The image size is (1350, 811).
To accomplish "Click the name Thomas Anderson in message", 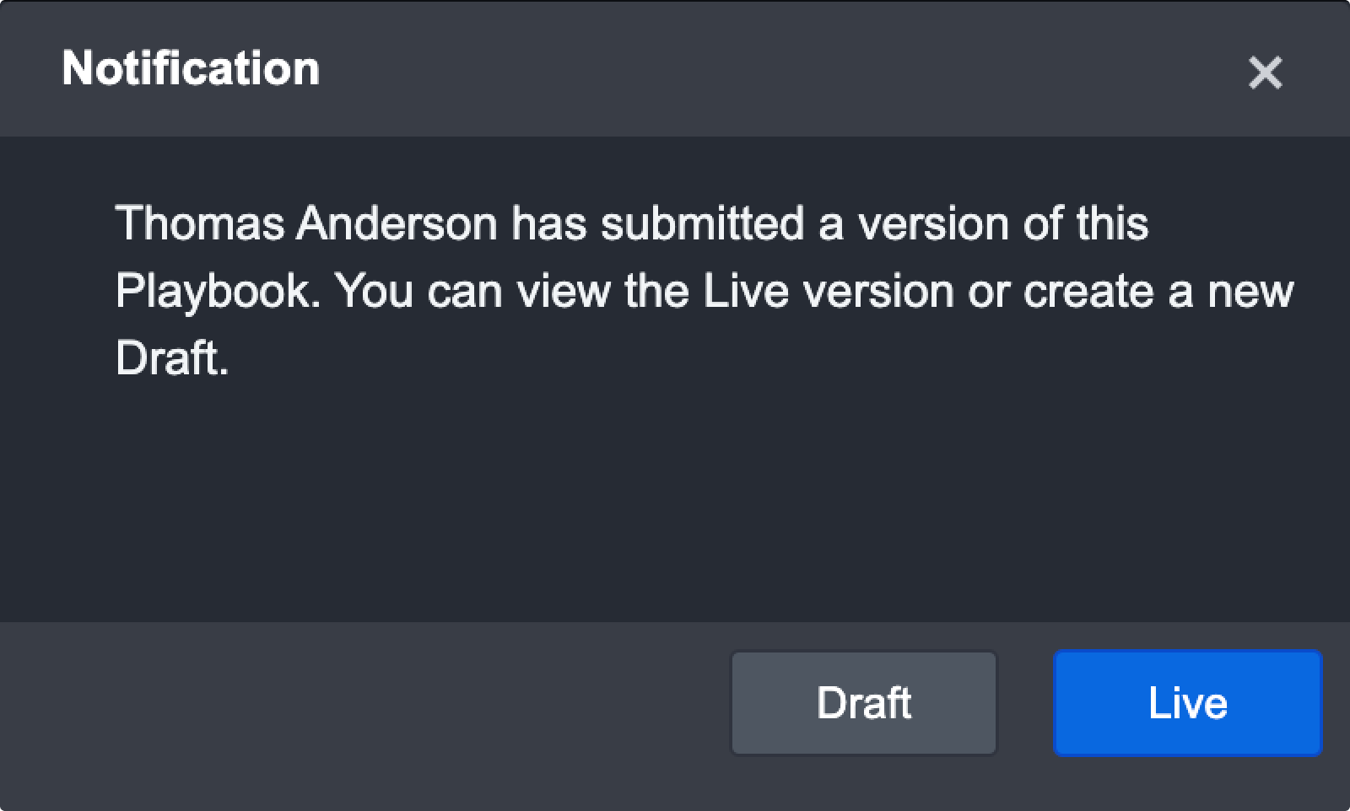I will pos(306,223).
